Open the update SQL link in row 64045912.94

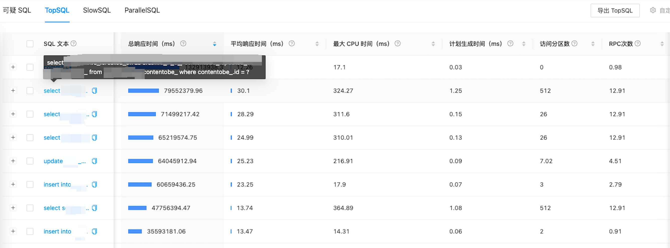pos(65,161)
